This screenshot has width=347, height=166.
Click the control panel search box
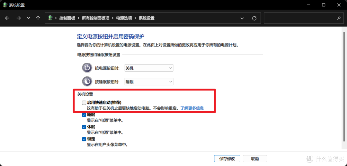pos(303,18)
